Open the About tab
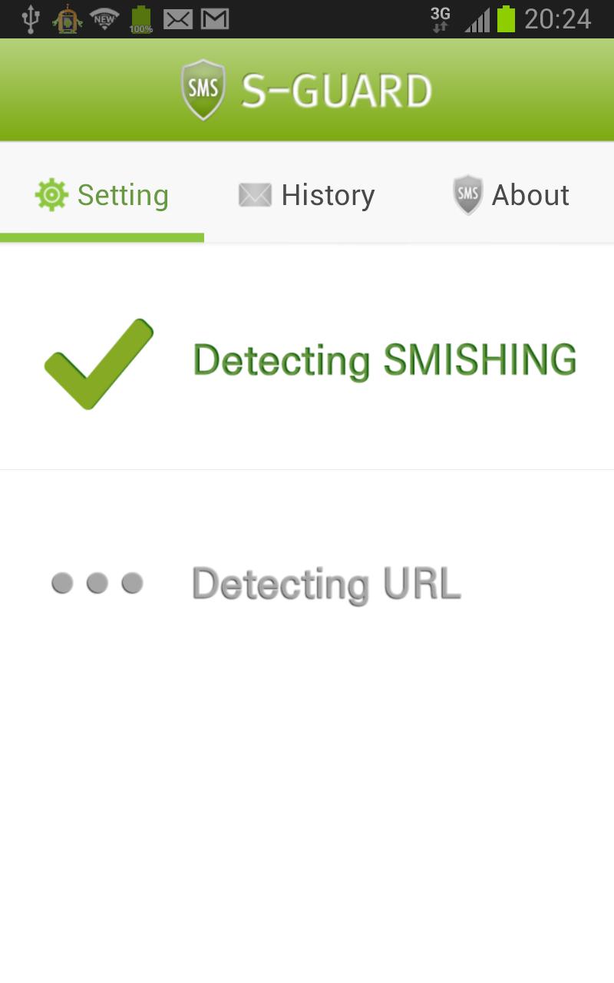This screenshot has height=983, width=614. pos(530,195)
